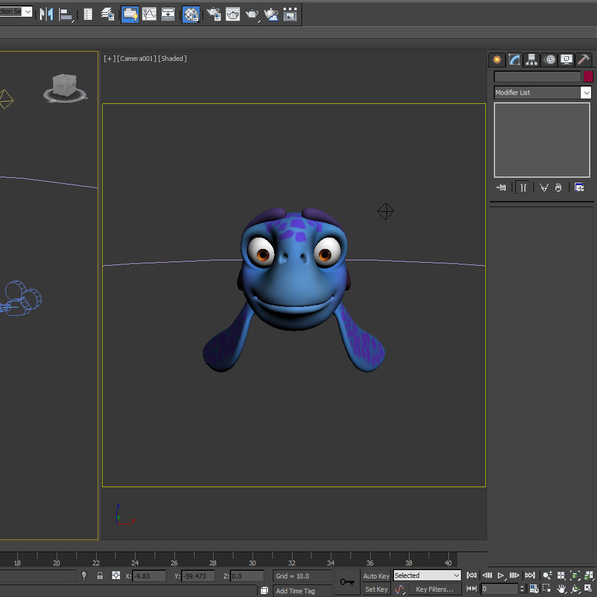The width and height of the screenshot is (597, 597).
Task: Open Key Filters dialog
Action: [x=435, y=589]
